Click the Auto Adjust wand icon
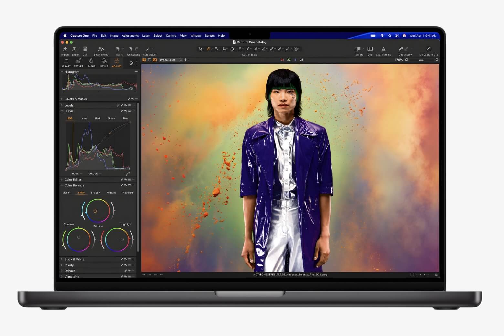Viewport: 504px width, 336px height. 148,49
